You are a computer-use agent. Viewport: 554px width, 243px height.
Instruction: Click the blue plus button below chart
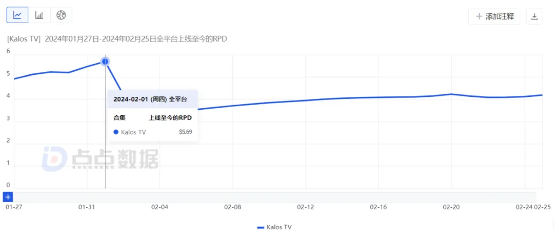8,197
